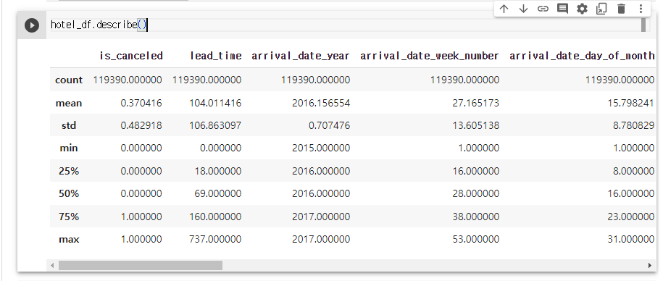
Task: Select the lead_time column header
Action: coord(216,56)
